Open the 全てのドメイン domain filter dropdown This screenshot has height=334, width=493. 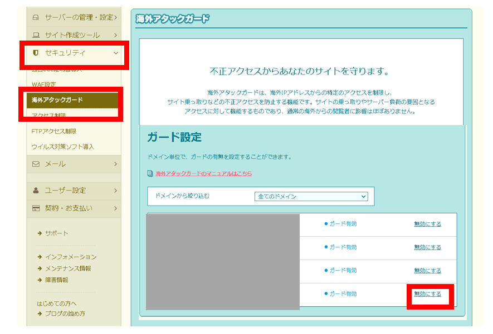[311, 197]
